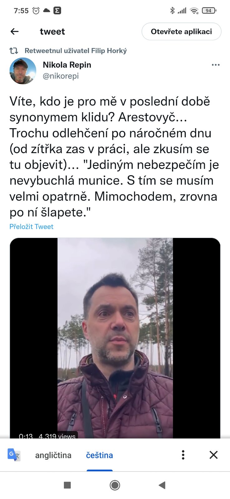
Task: Tap the Wi-Fi status icon
Action: pos(194,11)
